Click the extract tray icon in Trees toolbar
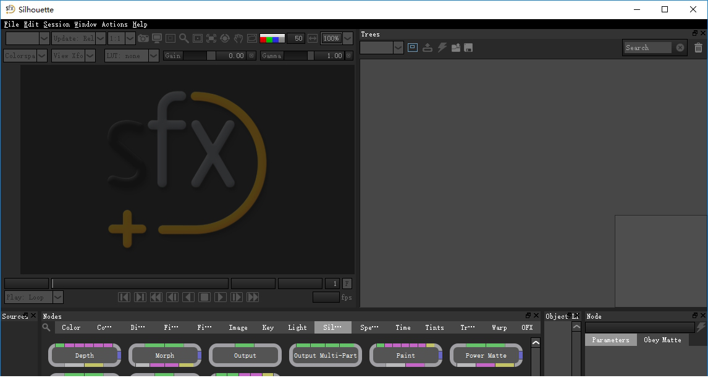708x391 pixels. (427, 48)
